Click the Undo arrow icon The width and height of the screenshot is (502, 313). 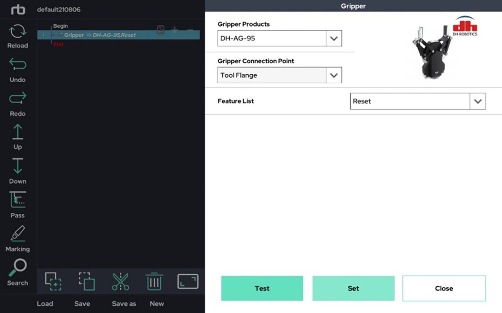coord(18,64)
